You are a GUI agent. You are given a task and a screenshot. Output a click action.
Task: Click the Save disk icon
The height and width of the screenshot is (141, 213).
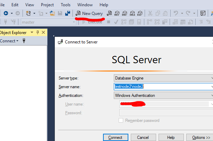point(60,13)
